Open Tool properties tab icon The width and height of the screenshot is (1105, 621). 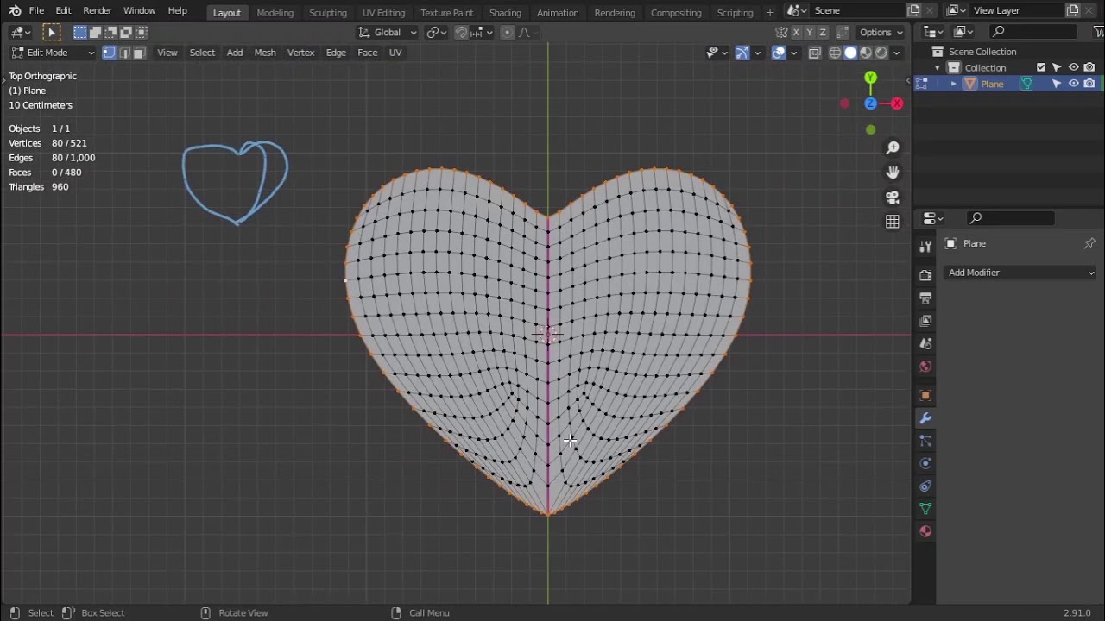(925, 247)
